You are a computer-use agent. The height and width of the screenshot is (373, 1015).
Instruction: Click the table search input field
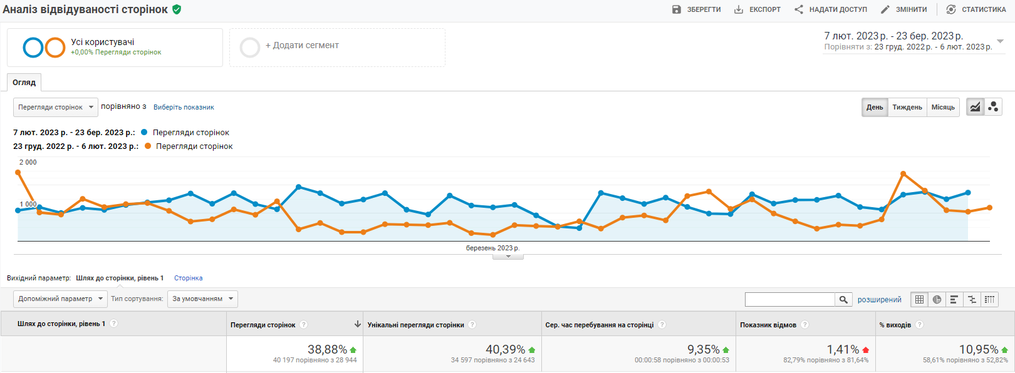pos(789,300)
